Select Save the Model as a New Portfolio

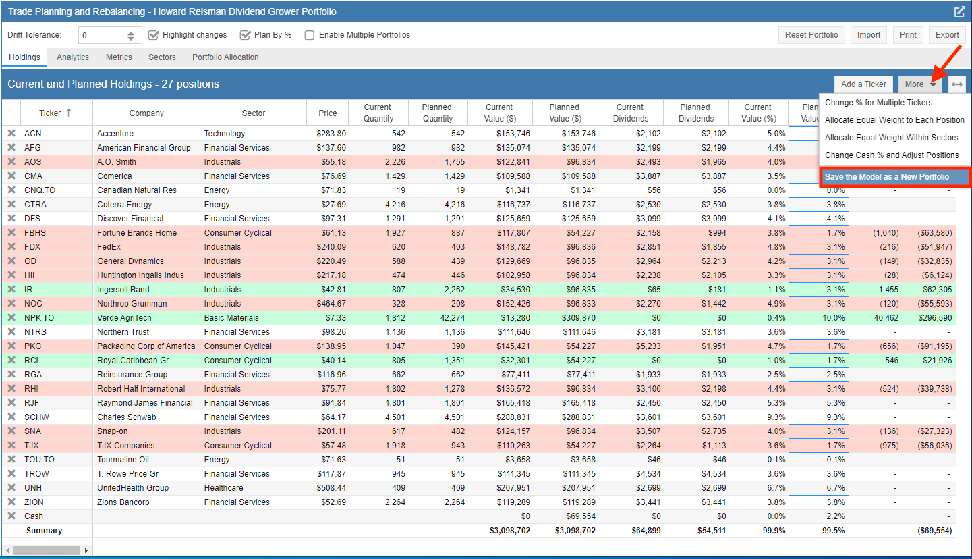895,177
